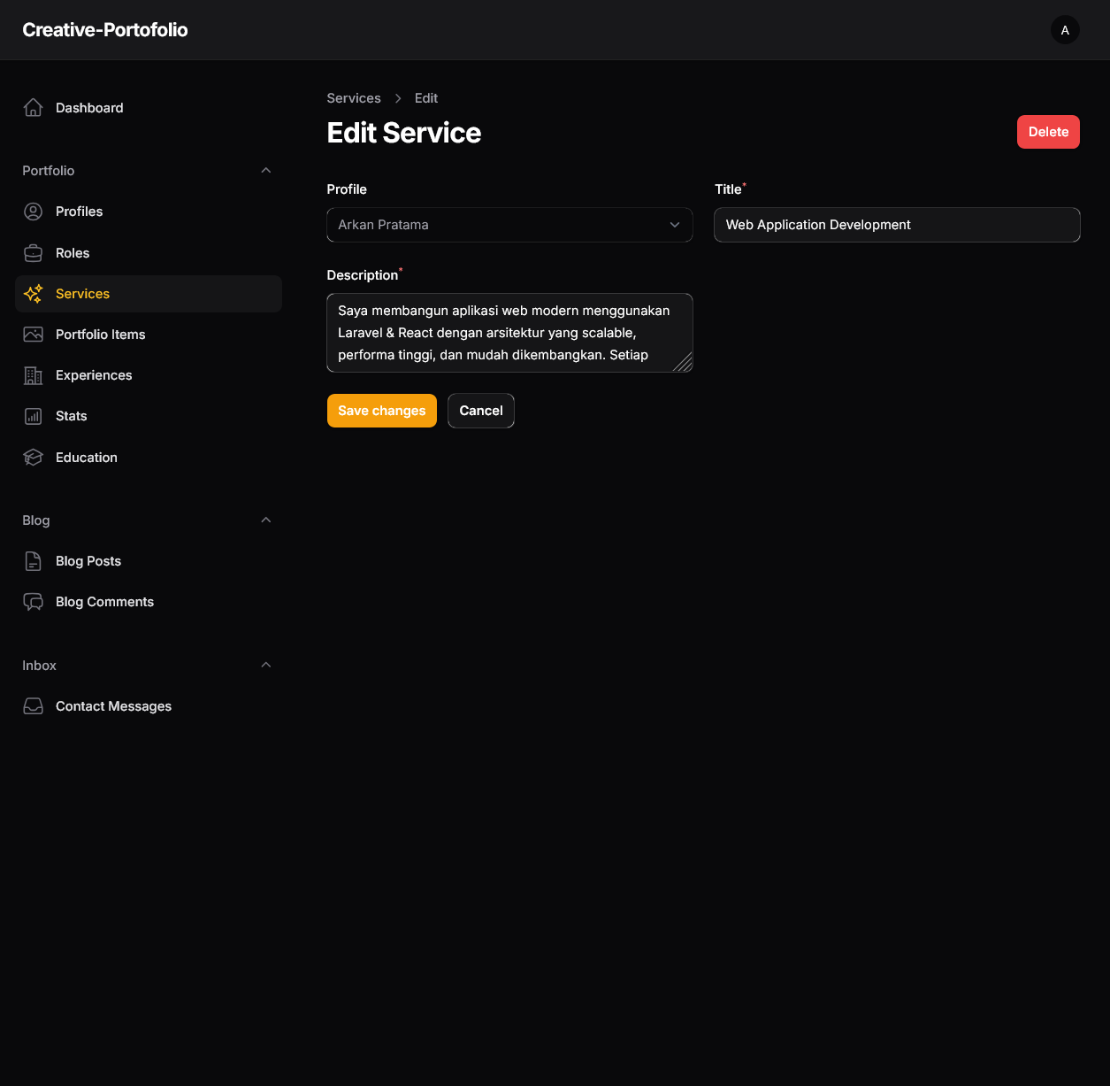Open the Profile dropdown showing Arkan Pratama
This screenshot has height=1086, width=1110.
(509, 225)
